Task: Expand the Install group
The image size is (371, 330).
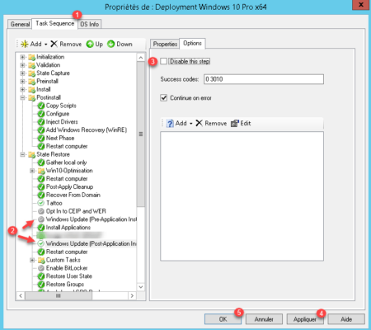Action: (x=23, y=90)
